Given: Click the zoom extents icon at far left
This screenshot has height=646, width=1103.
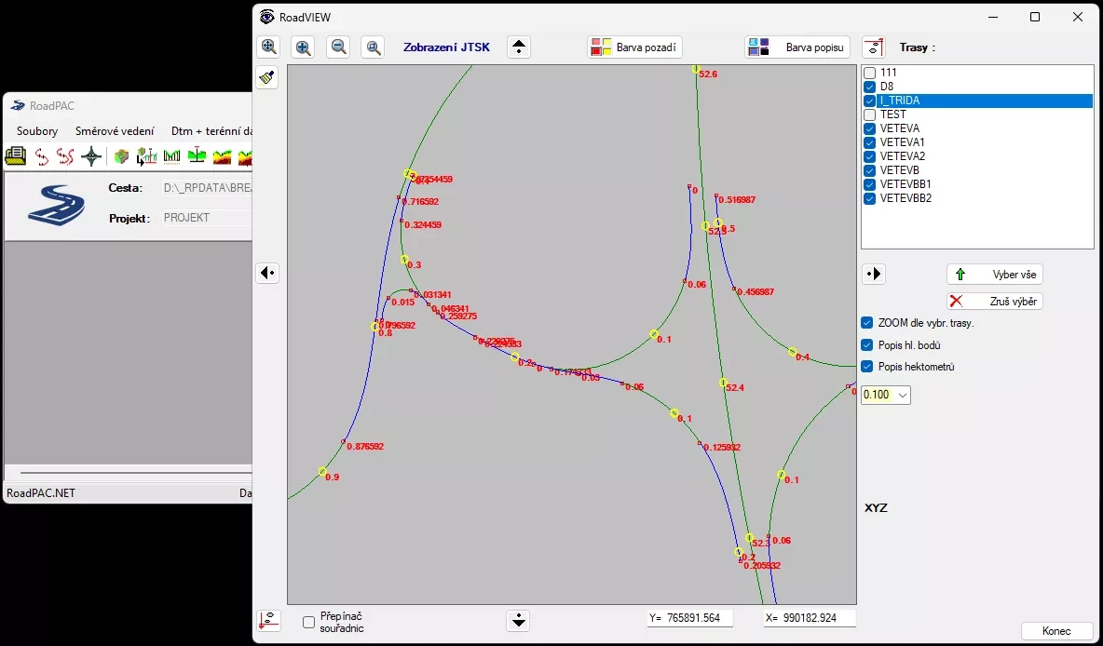Looking at the screenshot, I should pos(269,47).
